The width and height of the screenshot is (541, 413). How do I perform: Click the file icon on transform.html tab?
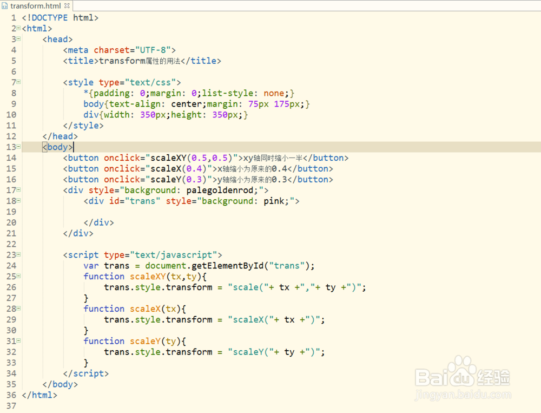(5, 5)
